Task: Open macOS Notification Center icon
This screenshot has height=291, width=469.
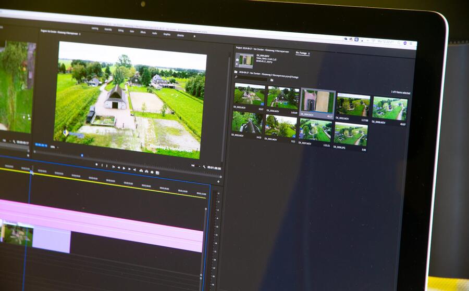Action: click(x=411, y=44)
